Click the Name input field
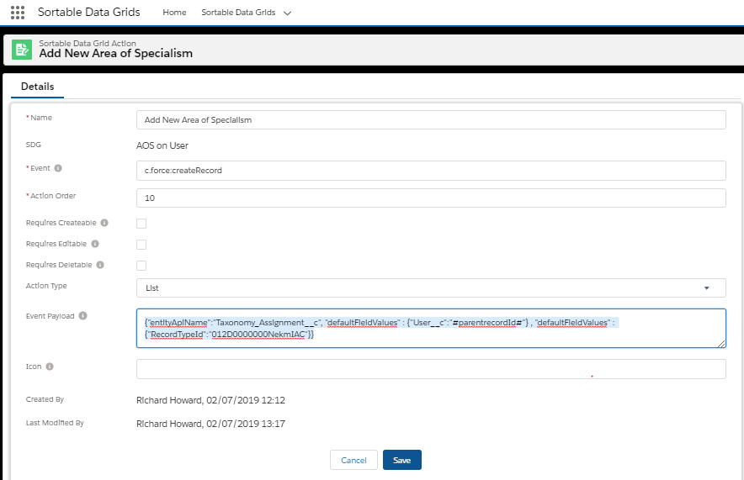Screen dimensions: 744x480 point(431,120)
